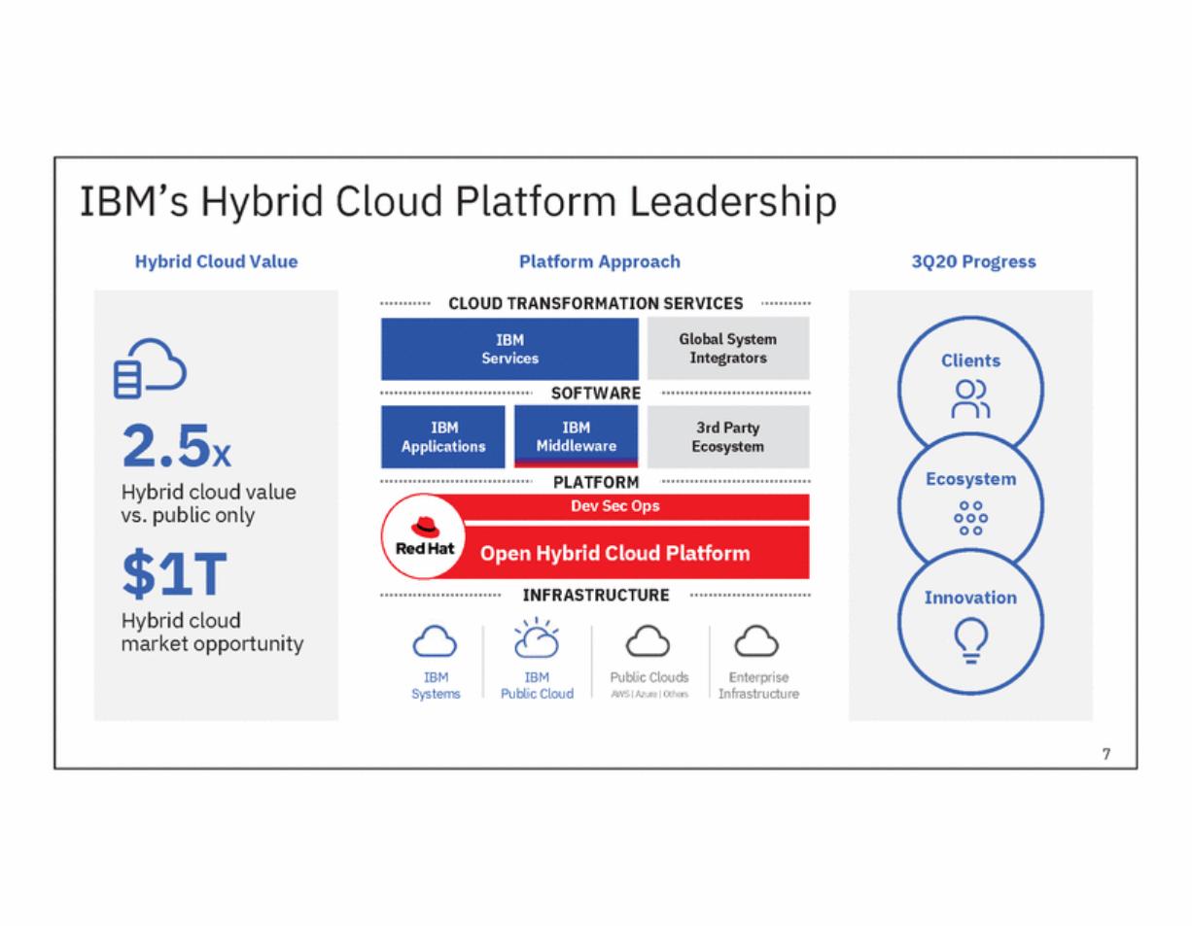Click the Clients people icon
The height and width of the screenshot is (926, 1192).
click(970, 398)
